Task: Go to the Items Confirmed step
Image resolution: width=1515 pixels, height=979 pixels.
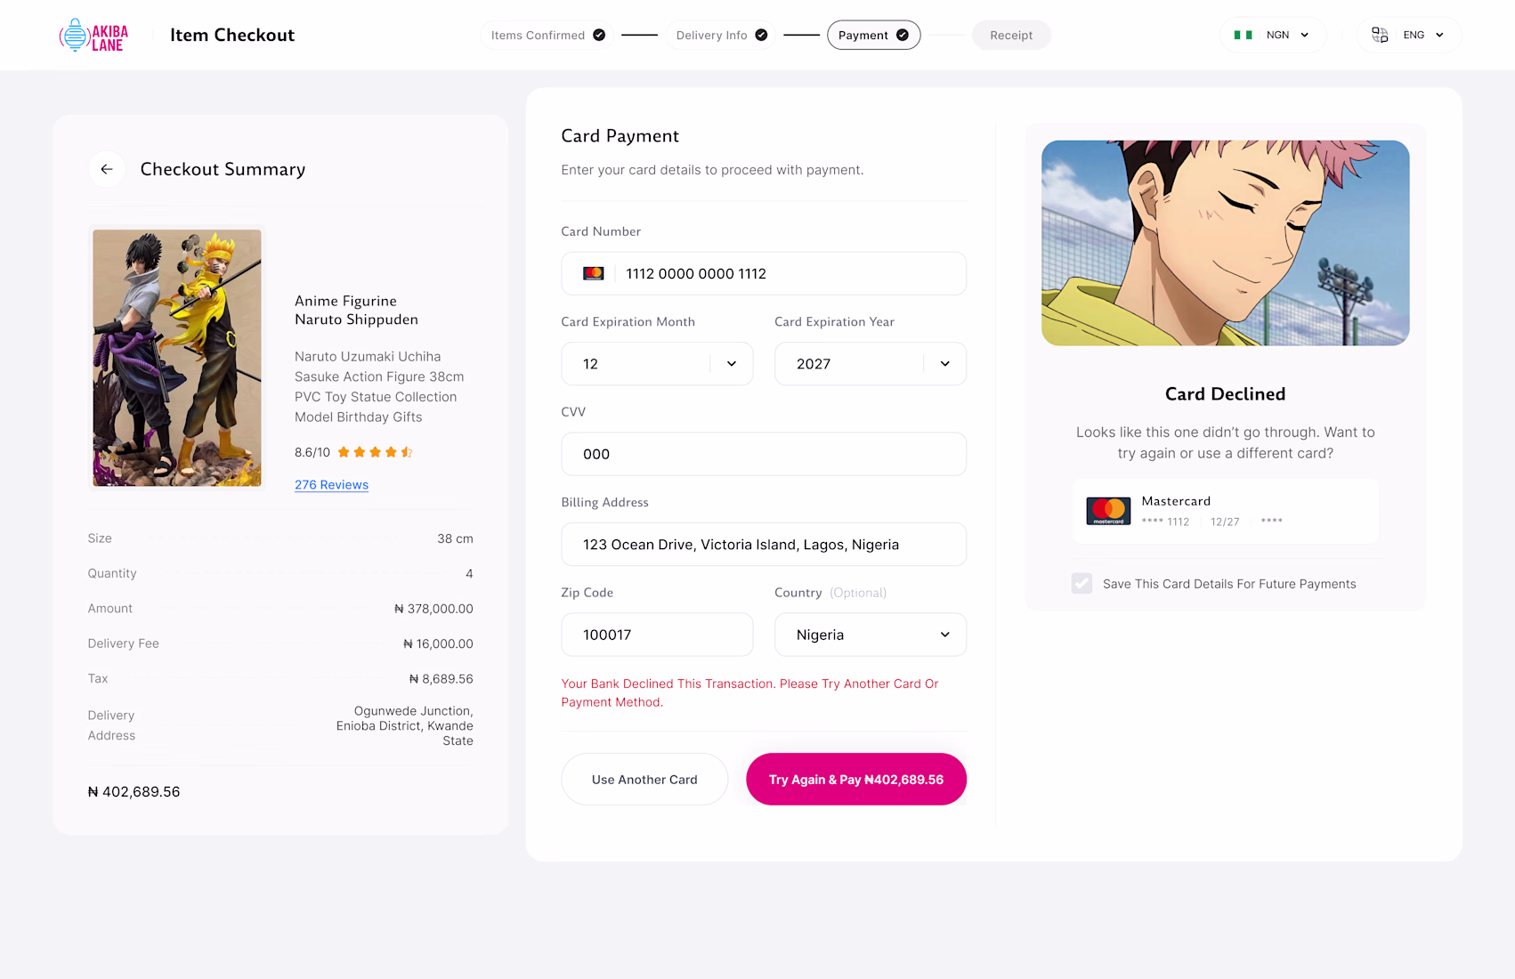Action: 547,35
